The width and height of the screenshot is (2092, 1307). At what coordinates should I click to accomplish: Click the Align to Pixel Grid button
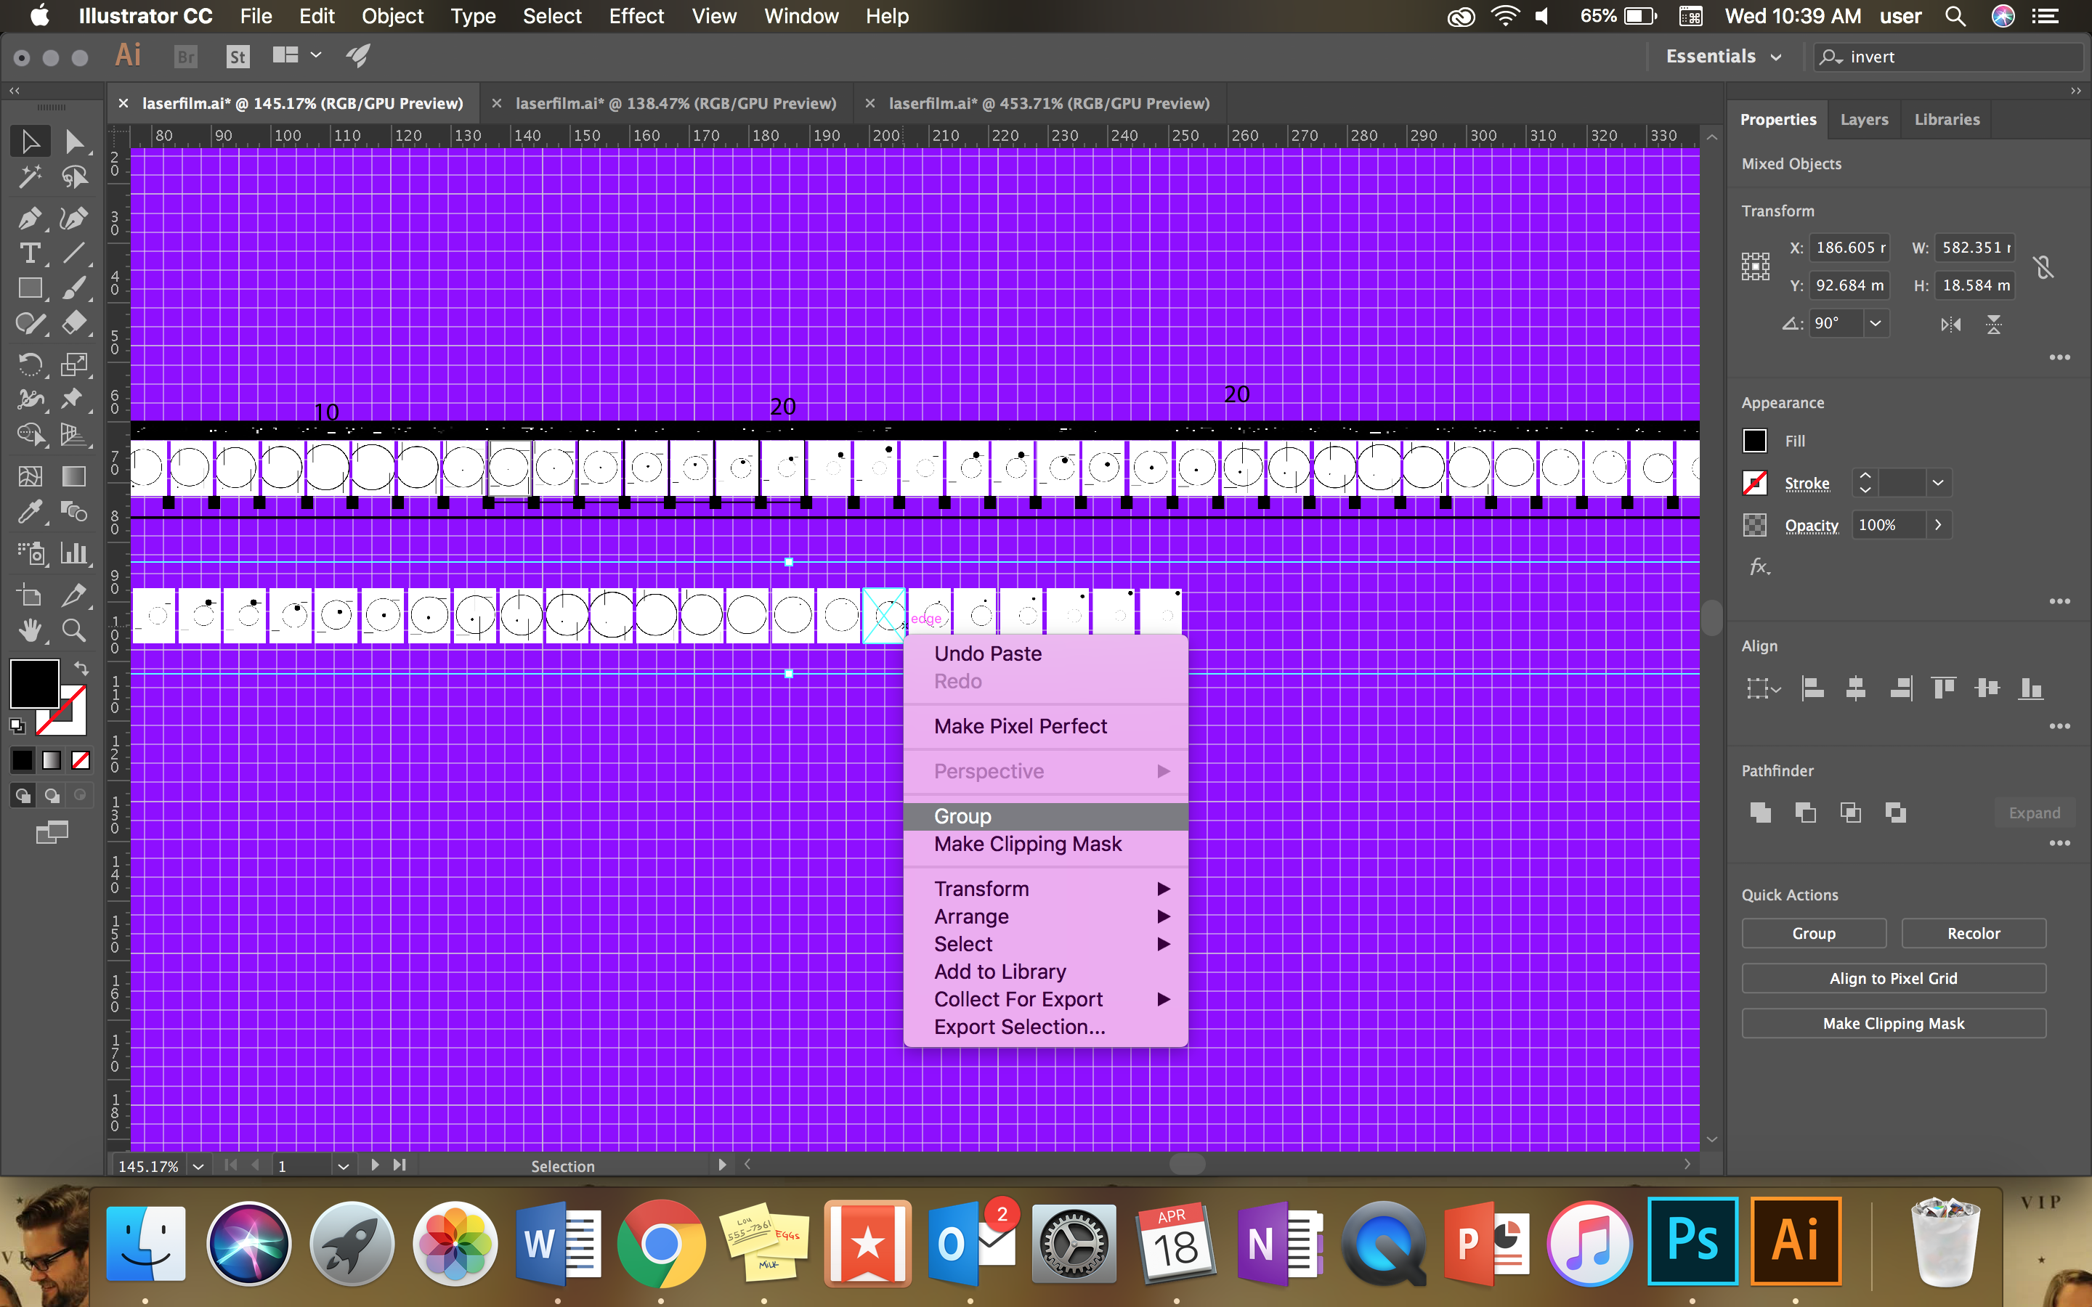click(1893, 977)
